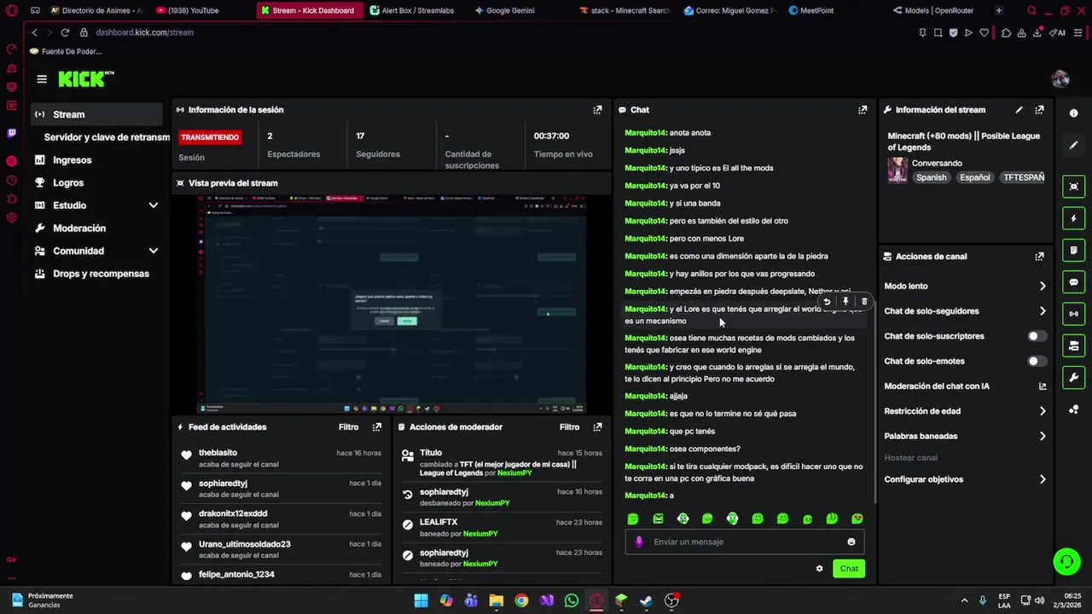Pop out the Acciones de canal panel
Viewport: 1092px width, 614px height.
tap(1039, 257)
